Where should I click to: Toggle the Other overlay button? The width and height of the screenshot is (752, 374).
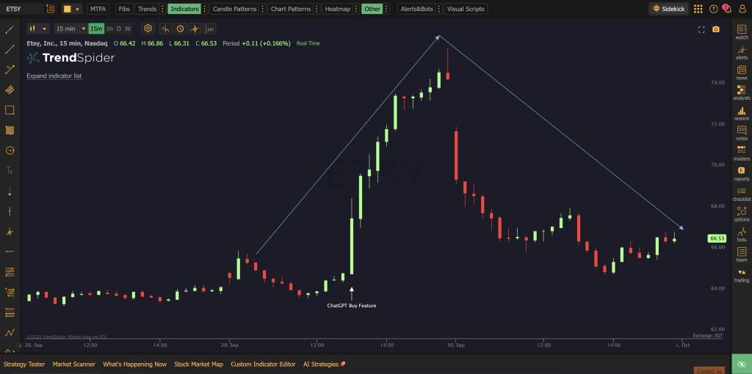pyautogui.click(x=372, y=9)
